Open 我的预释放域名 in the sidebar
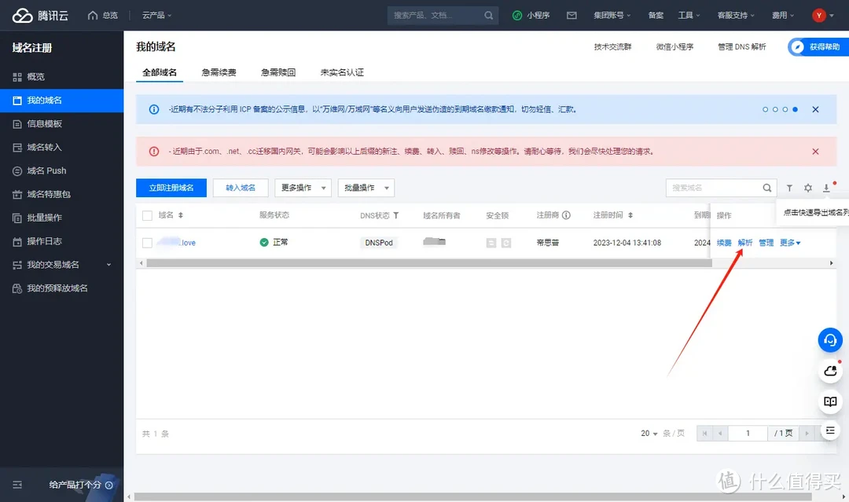This screenshot has width=849, height=502. coord(62,288)
